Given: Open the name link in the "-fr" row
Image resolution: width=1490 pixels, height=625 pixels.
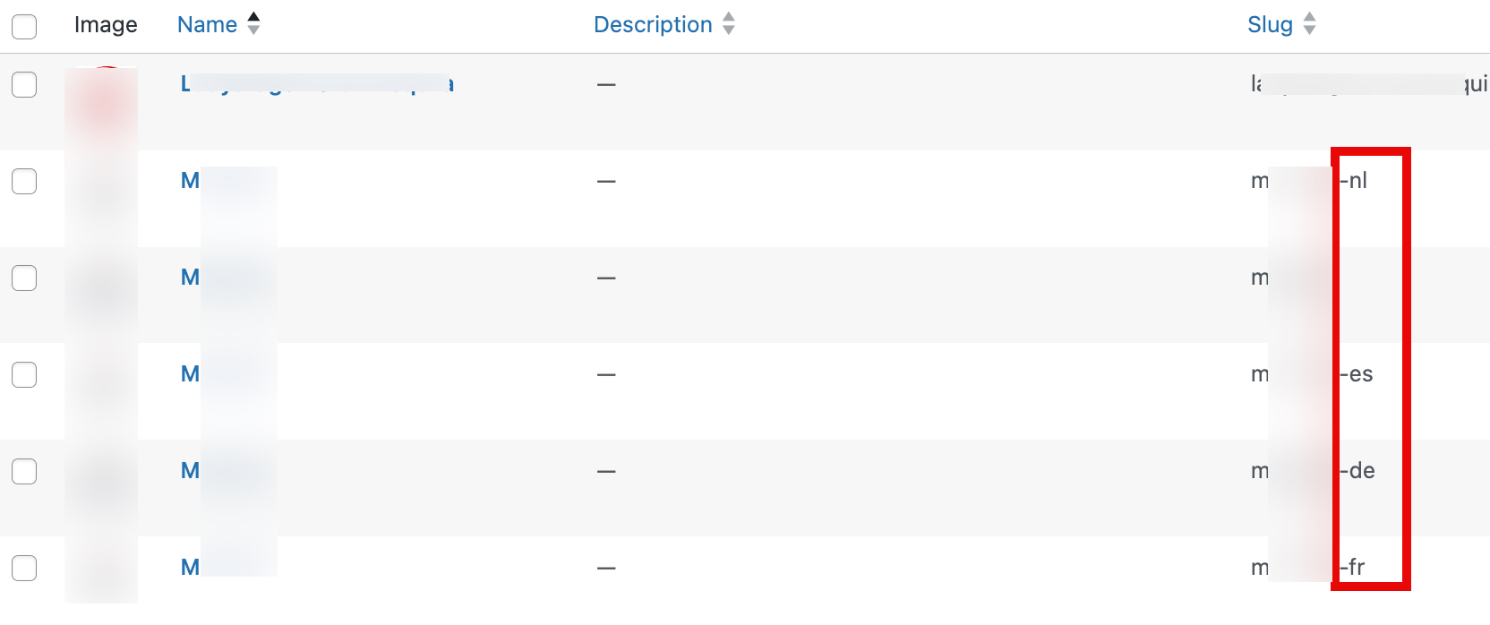Looking at the screenshot, I should point(191,568).
